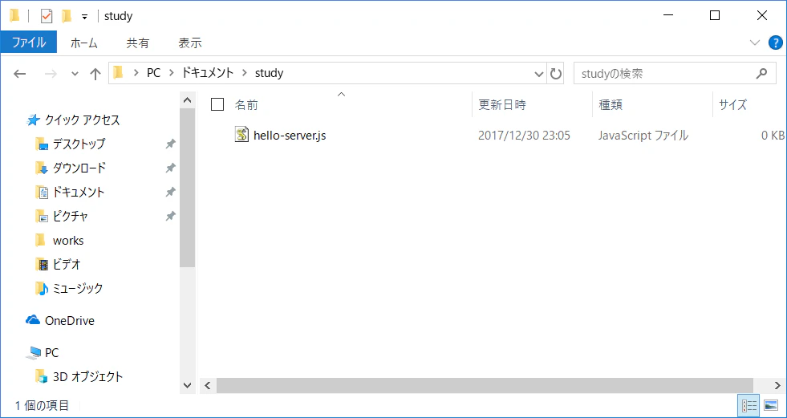Click the pin icon beside ピクチャ
This screenshot has width=787, height=418.
[171, 217]
